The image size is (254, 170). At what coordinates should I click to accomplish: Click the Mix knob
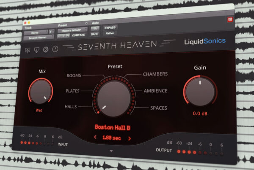click(x=41, y=92)
